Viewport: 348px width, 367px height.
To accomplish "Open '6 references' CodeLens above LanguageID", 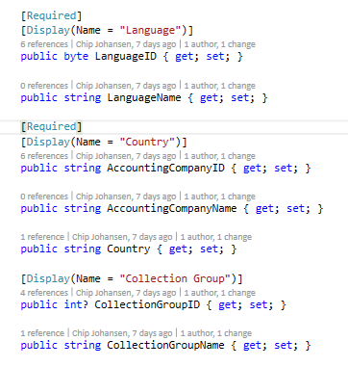I will [44, 44].
